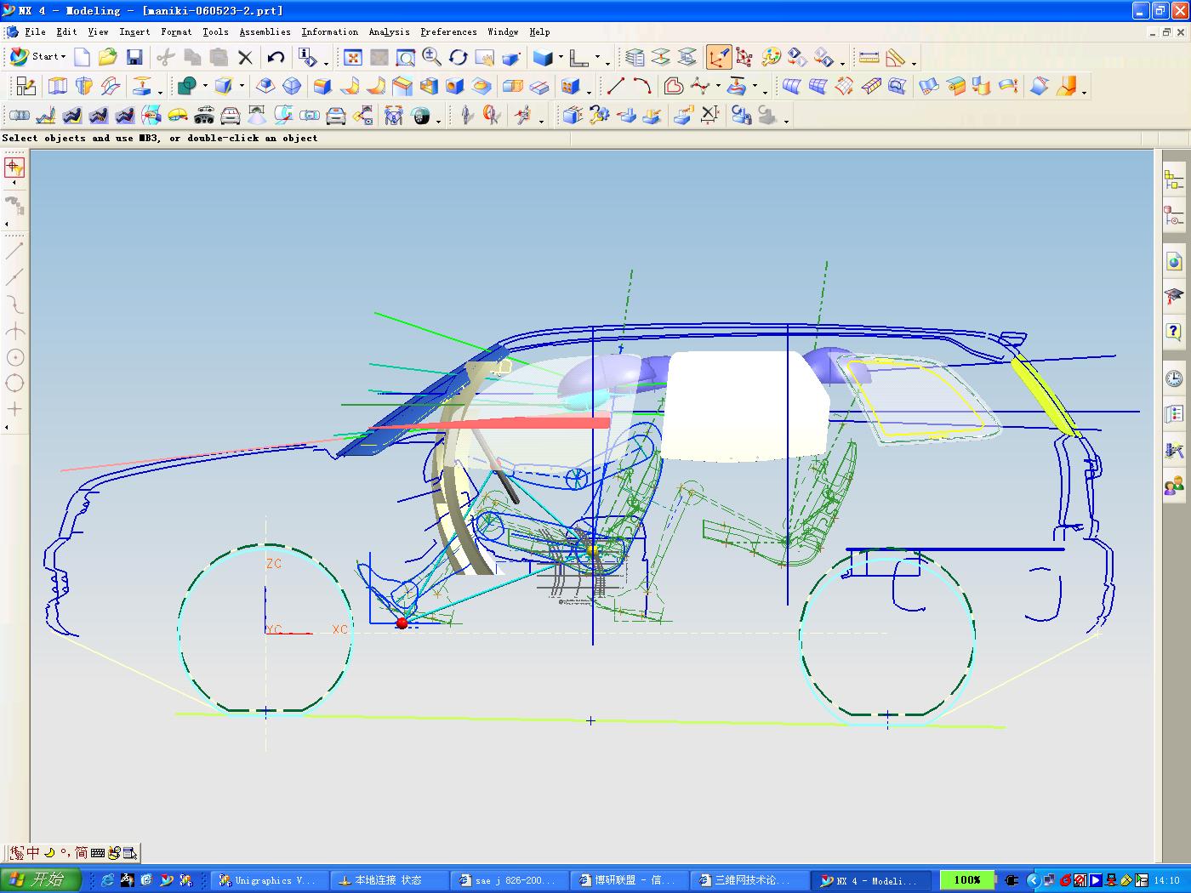Click the Arc curve tool
Image resolution: width=1191 pixels, height=893 pixels.
pos(642,86)
